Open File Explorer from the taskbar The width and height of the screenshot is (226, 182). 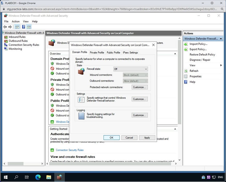pyautogui.click(x=49, y=177)
